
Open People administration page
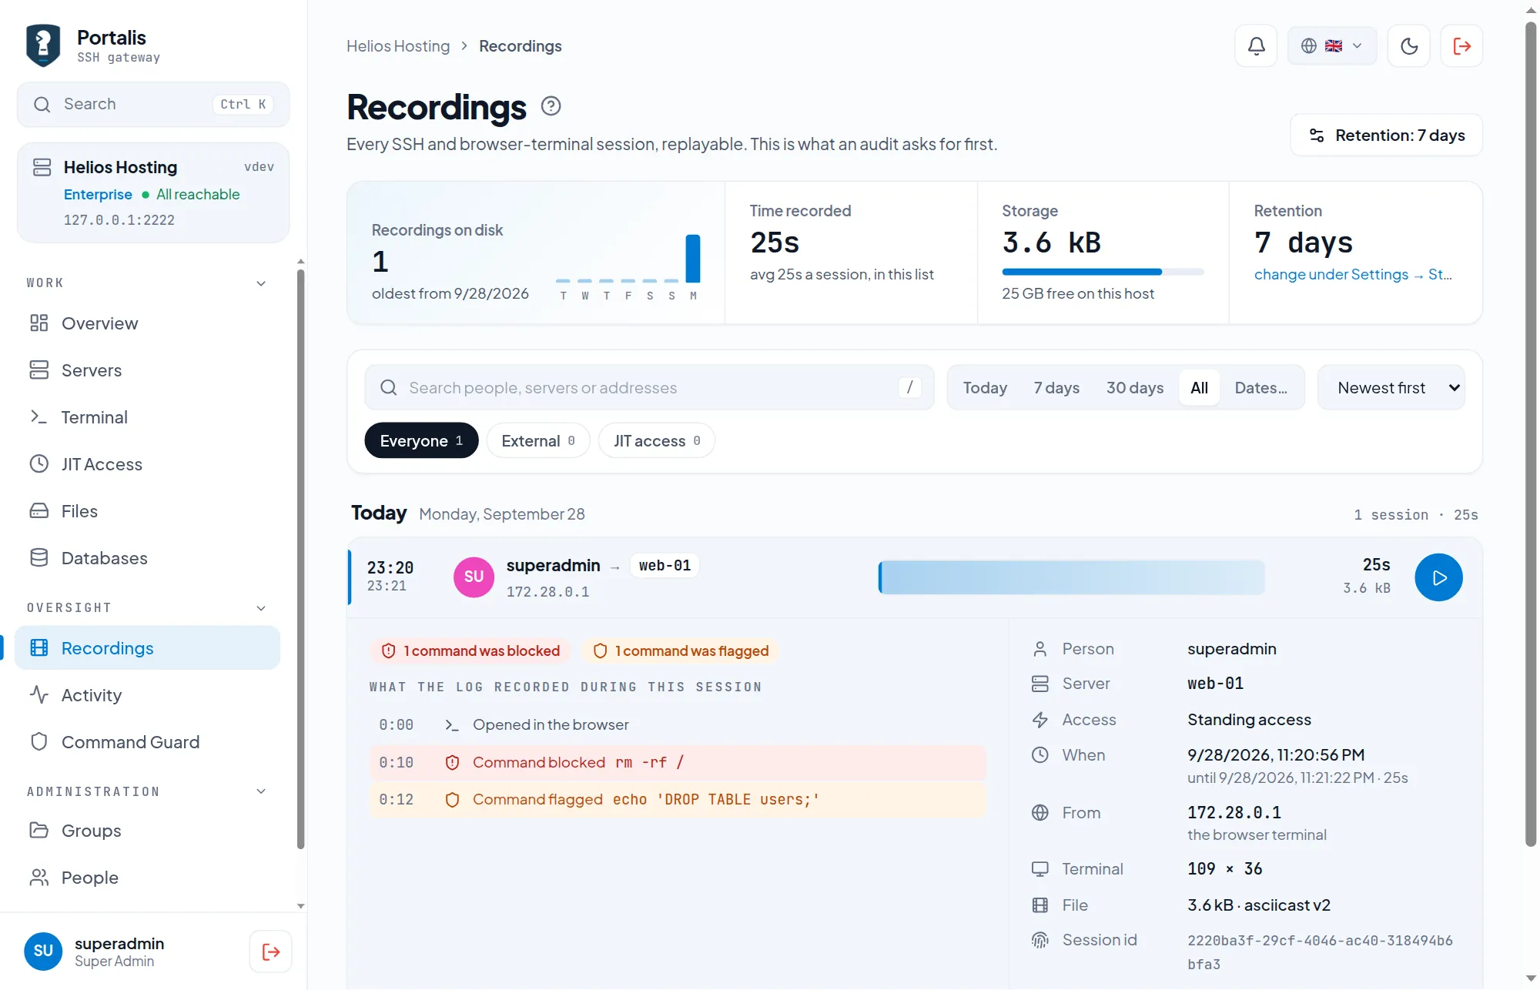[148, 878]
